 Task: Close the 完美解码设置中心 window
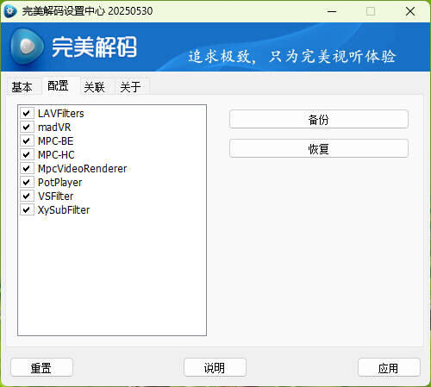coord(410,11)
